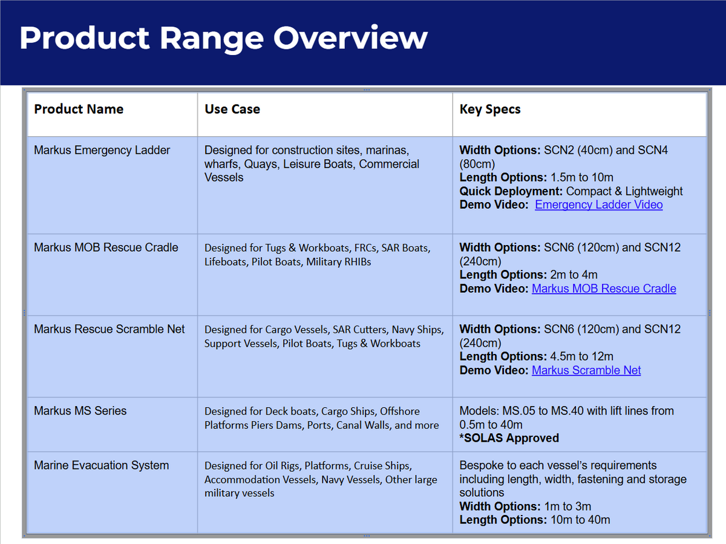Click the table's bottom-center selection handle
Screen dimensions: 726x544
click(x=366, y=536)
